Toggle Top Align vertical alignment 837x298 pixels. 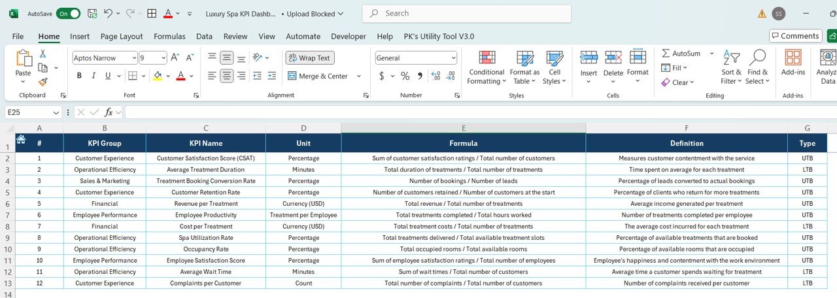coord(212,58)
